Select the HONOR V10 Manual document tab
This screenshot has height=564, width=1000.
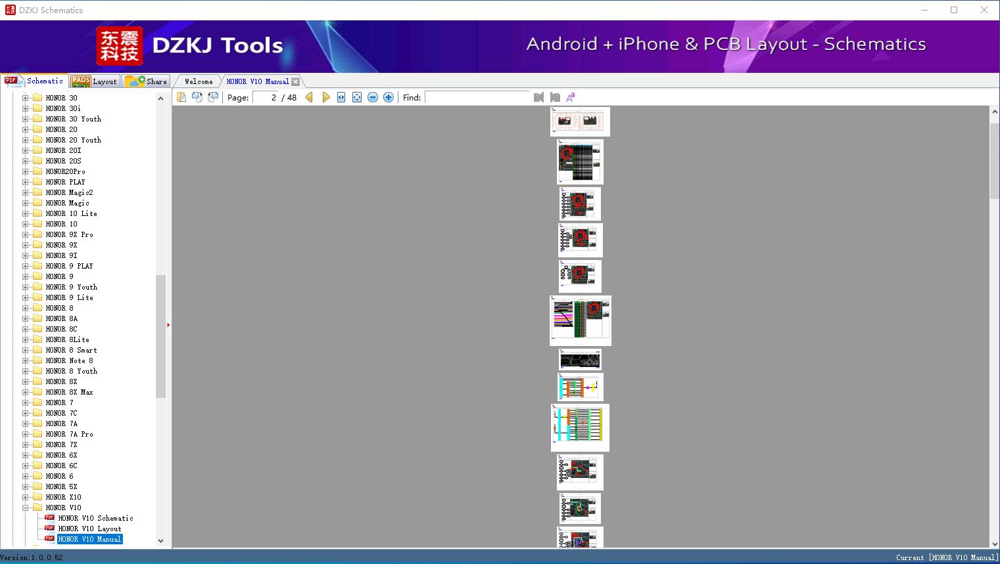[258, 81]
